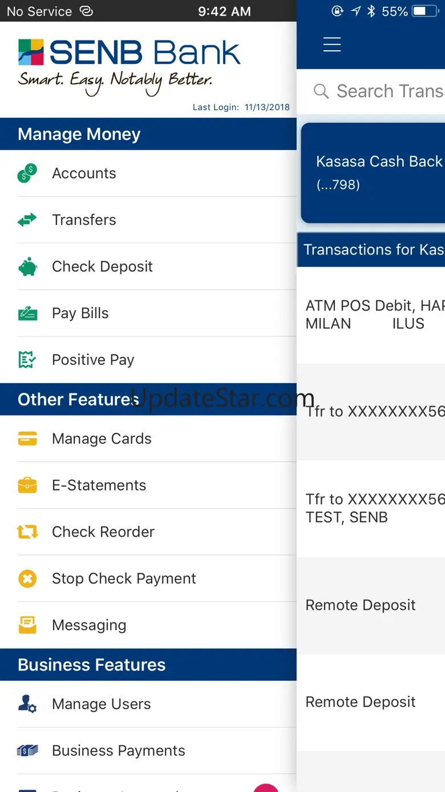Open Transfers menu item
This screenshot has width=445, height=792.
point(148,220)
